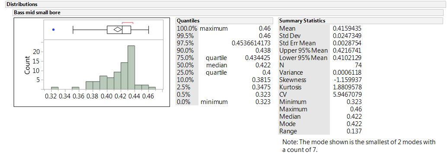Click the red shortest-half bracket above the box plot
Screen dimensions: 447x158
click(x=128, y=23)
